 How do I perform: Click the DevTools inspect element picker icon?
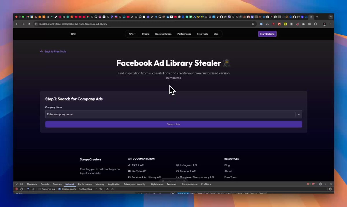pos(16,184)
